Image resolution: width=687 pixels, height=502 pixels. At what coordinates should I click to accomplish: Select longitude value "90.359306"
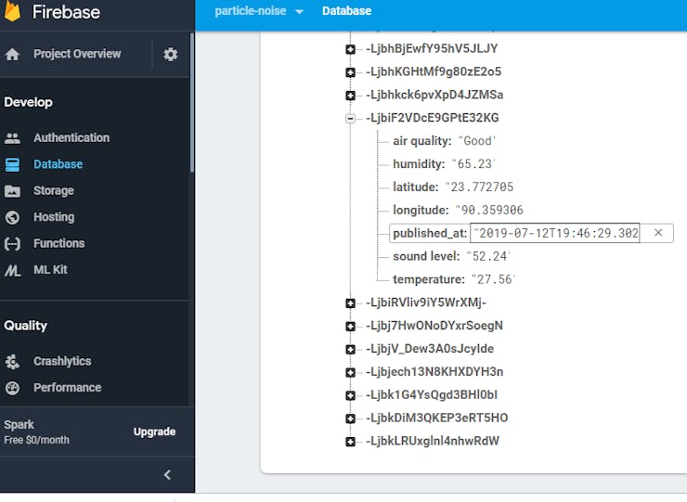click(489, 210)
